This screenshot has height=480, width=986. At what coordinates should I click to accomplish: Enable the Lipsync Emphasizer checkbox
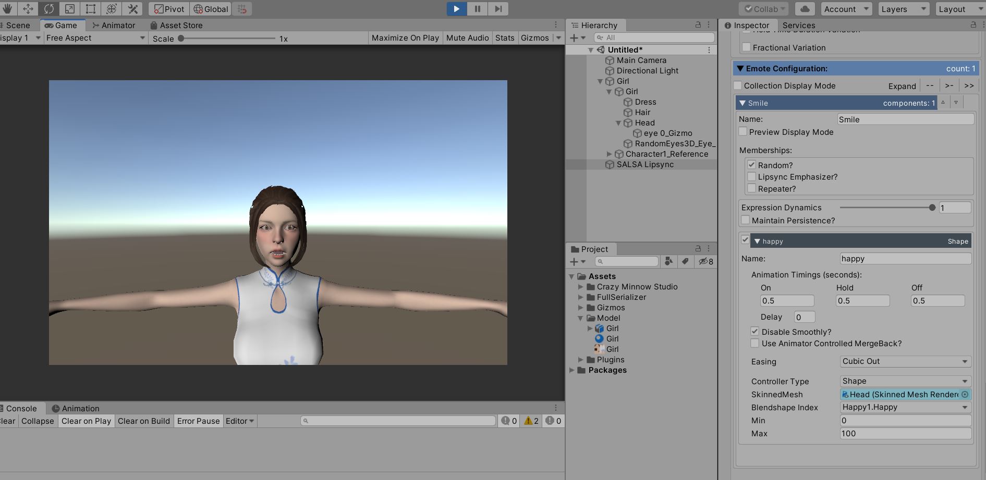(751, 177)
